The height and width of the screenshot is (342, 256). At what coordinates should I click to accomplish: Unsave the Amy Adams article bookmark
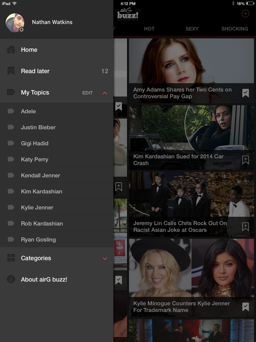tap(246, 93)
